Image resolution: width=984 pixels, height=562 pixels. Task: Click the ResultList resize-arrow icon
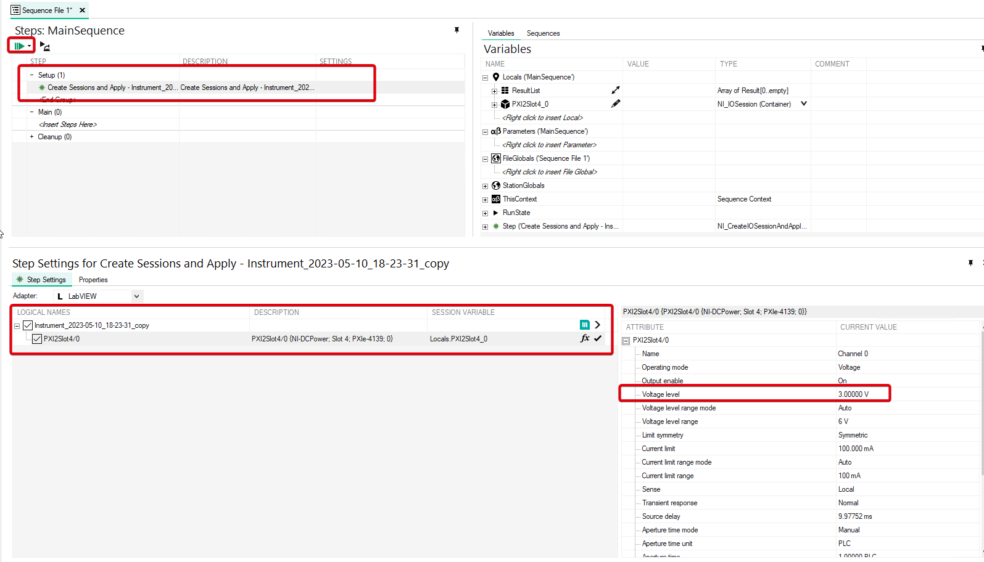(615, 91)
